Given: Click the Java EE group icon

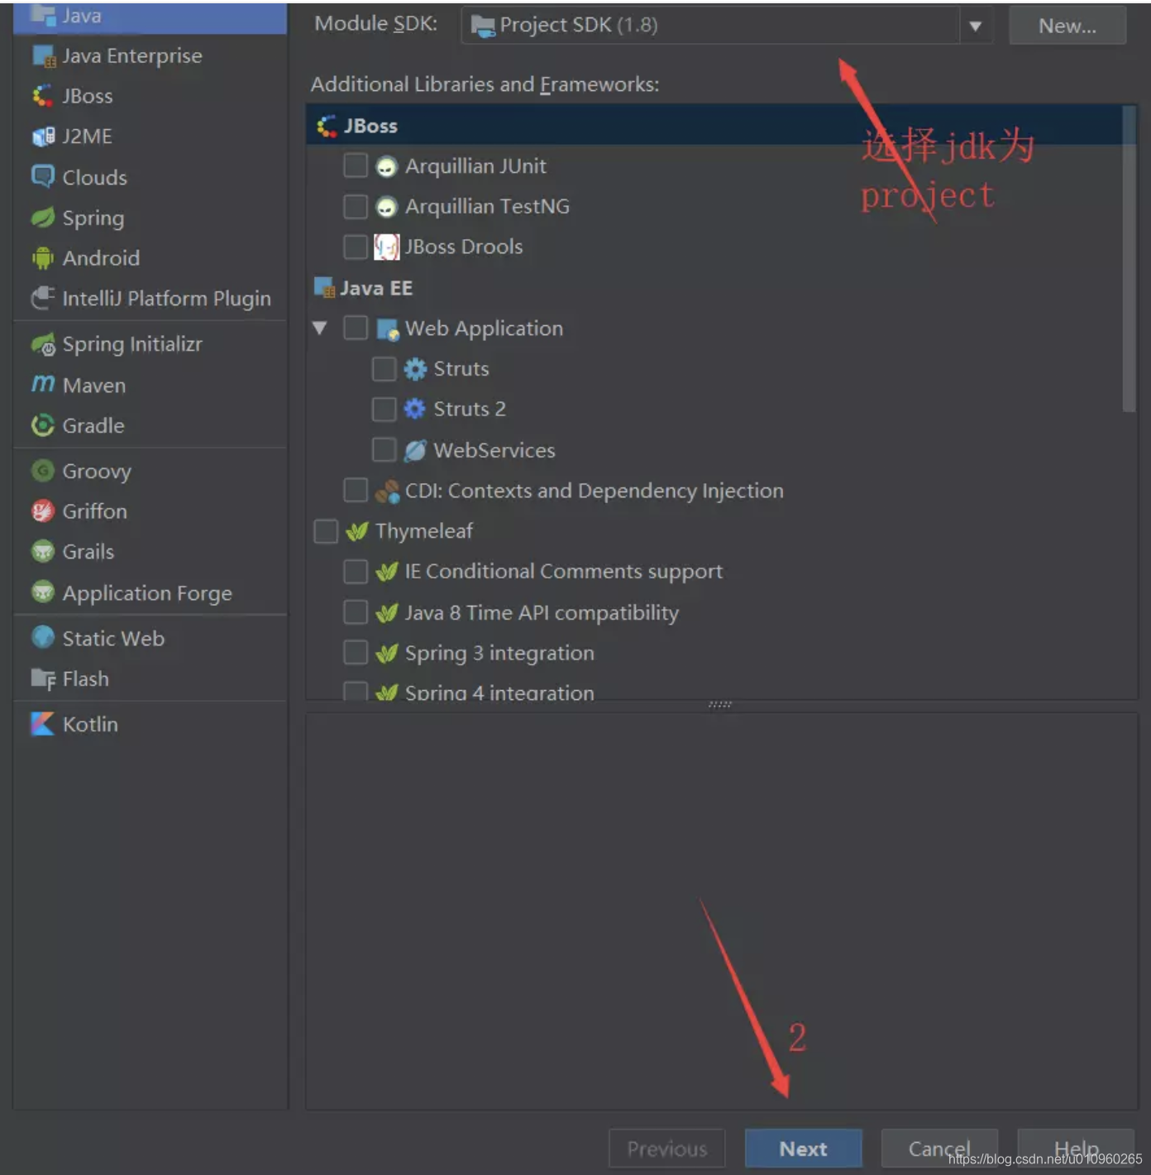Looking at the screenshot, I should point(324,288).
